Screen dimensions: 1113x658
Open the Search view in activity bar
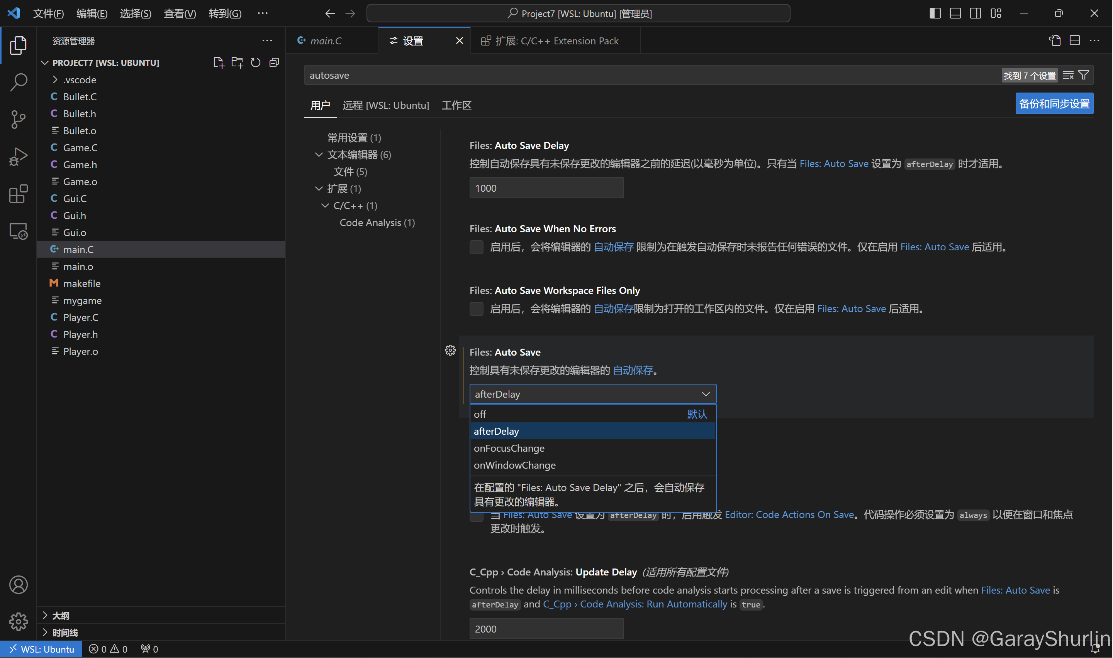18,83
